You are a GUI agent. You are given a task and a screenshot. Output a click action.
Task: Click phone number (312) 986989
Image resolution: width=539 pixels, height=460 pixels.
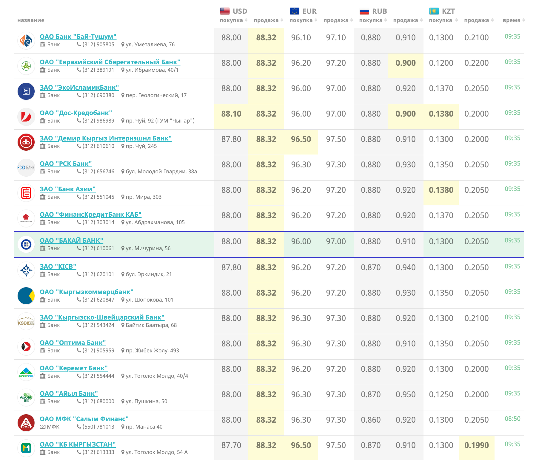(98, 121)
